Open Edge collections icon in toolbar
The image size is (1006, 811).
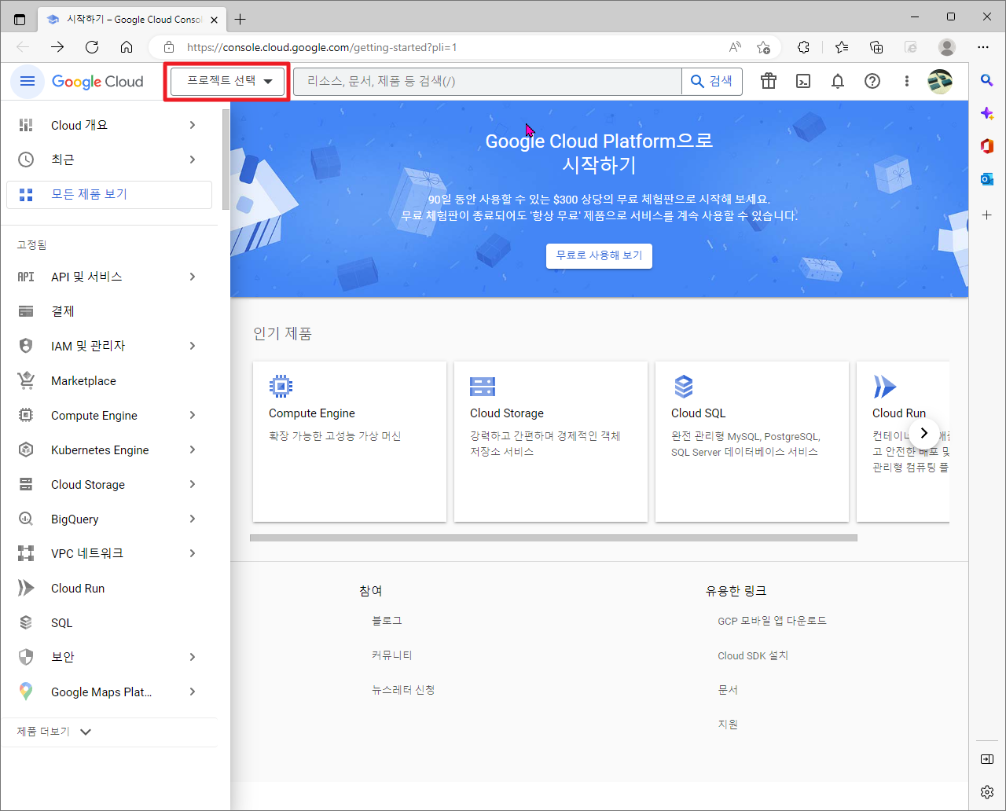coord(876,47)
